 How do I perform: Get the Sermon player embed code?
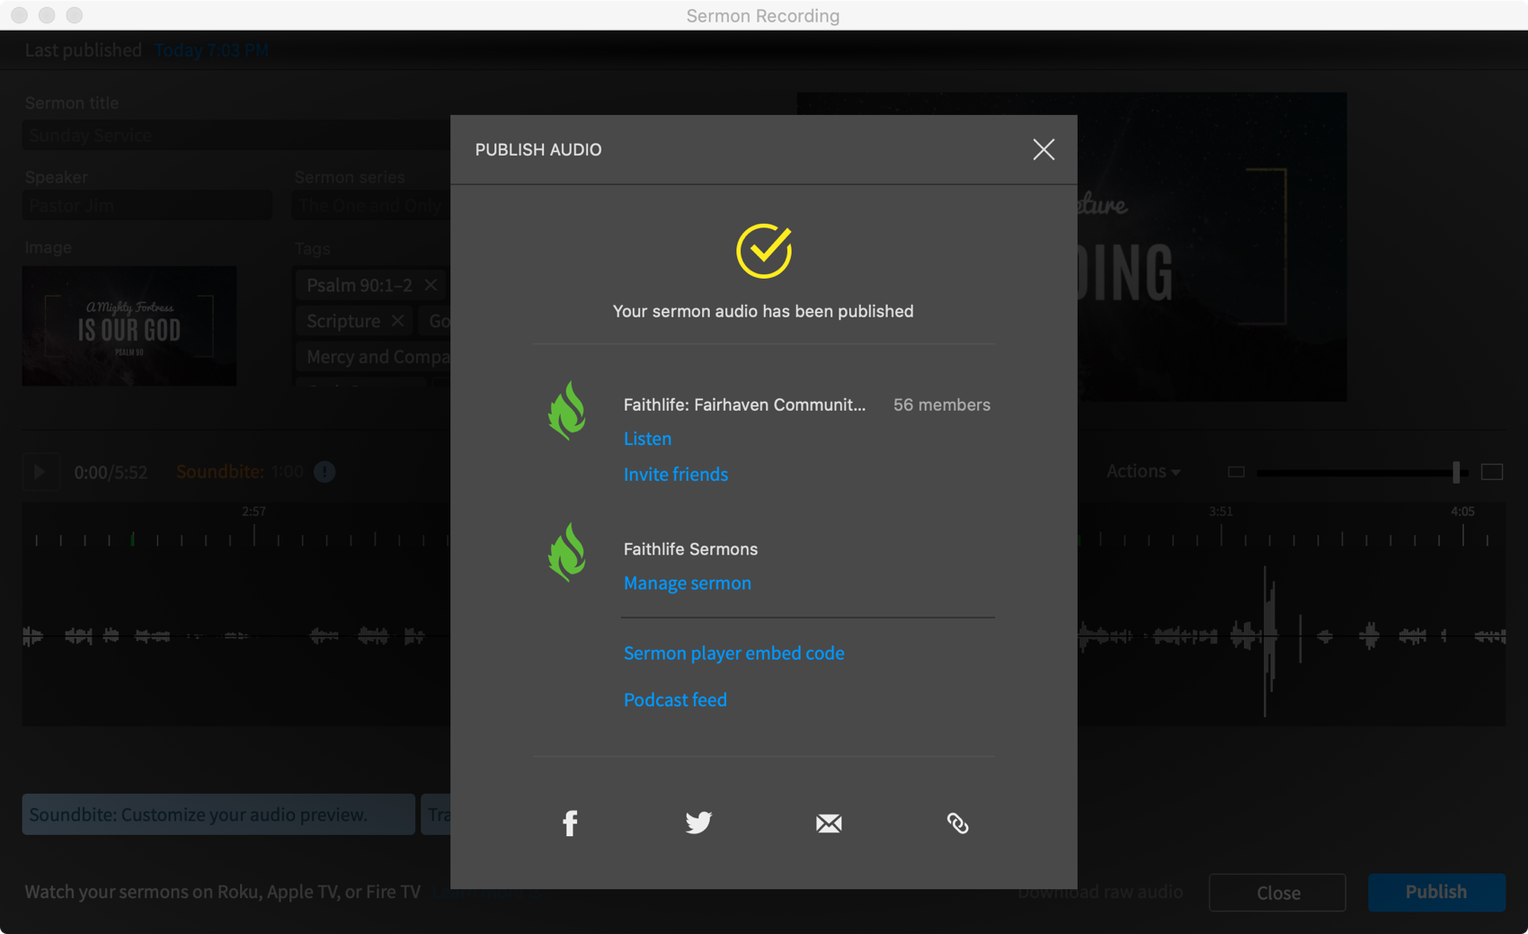click(x=734, y=654)
